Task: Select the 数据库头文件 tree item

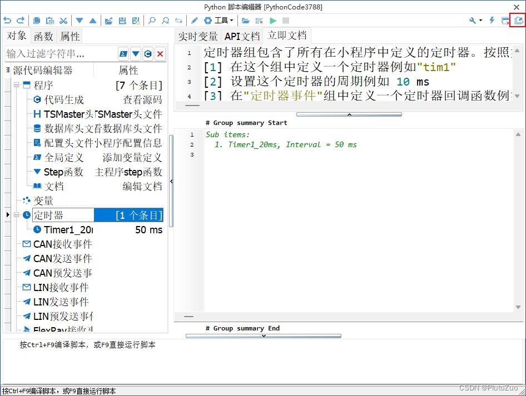Action: [64, 128]
